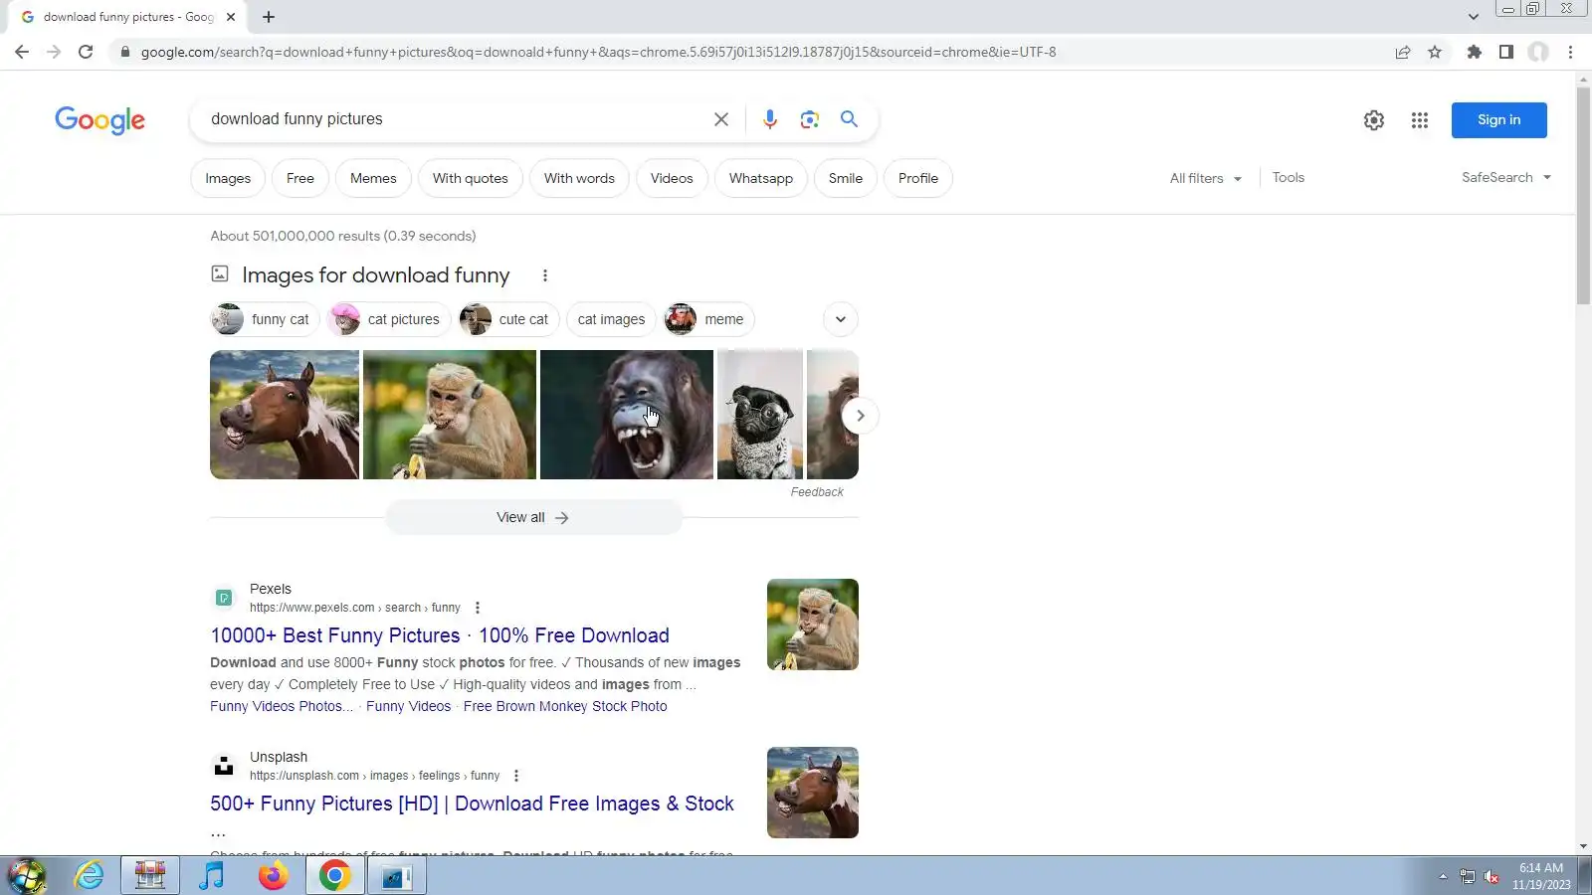The height and width of the screenshot is (895, 1592).
Task: Open the Pexels result options menu
Action: click(x=478, y=608)
